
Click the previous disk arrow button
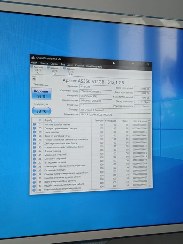click(34, 78)
